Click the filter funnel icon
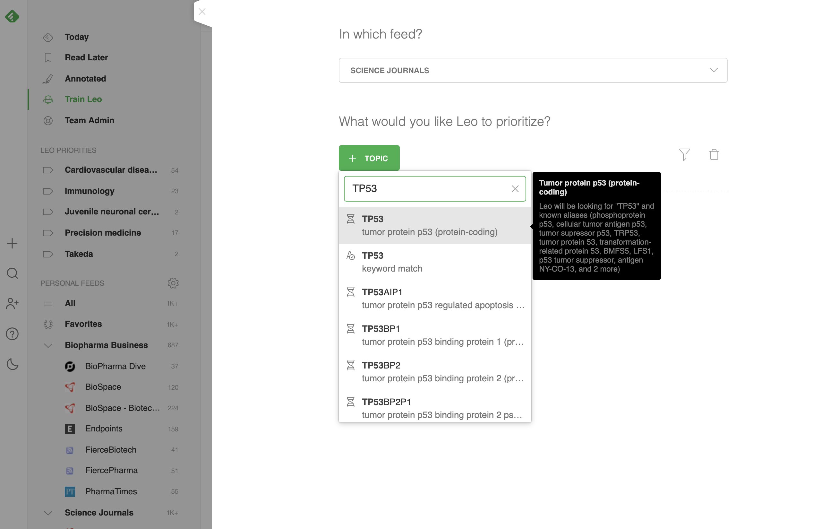This screenshot has width=813, height=529. tap(684, 155)
